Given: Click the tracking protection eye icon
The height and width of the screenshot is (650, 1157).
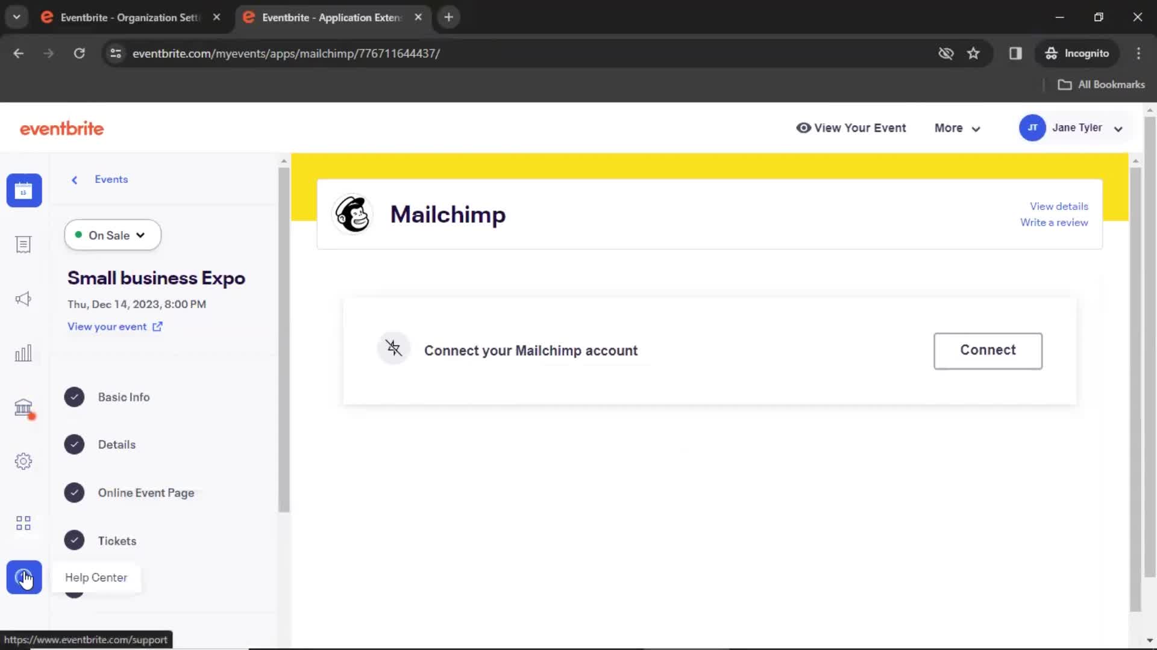Looking at the screenshot, I should tap(946, 54).
